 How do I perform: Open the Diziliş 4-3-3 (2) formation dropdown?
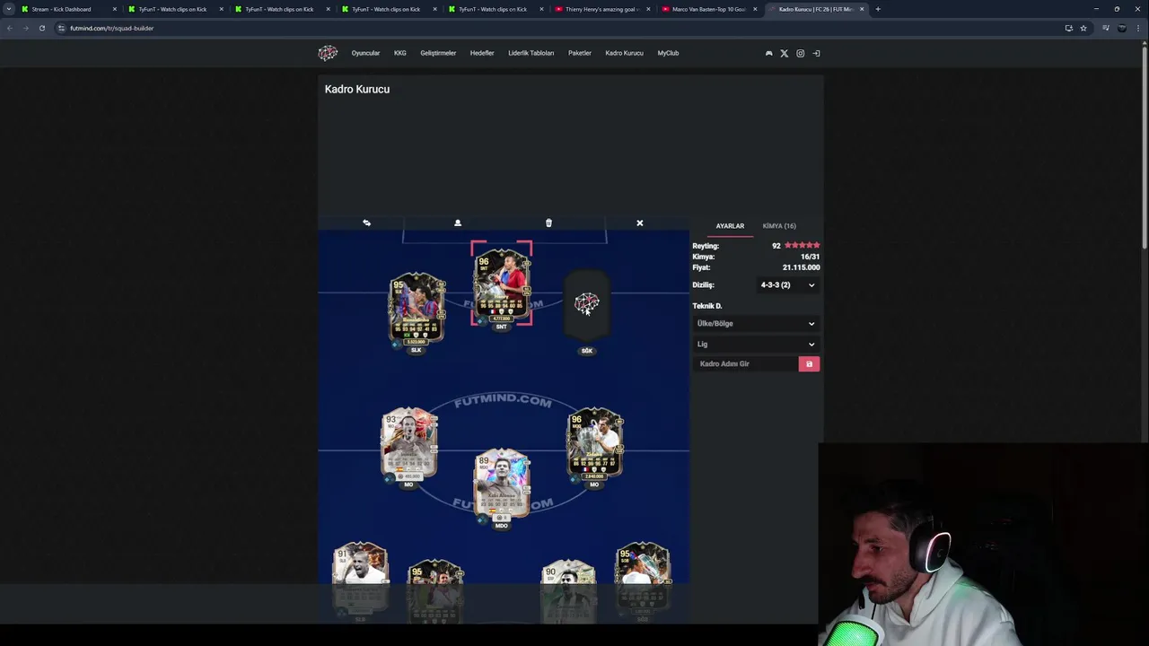tap(788, 285)
